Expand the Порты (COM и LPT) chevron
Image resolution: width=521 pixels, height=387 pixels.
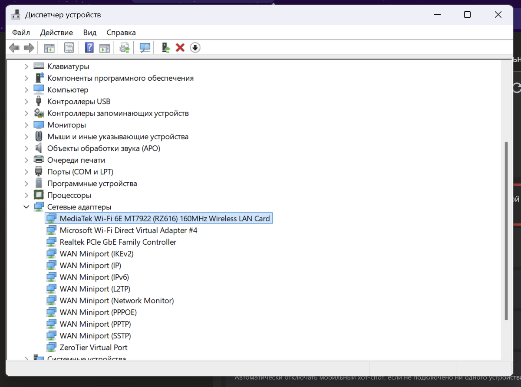[26, 172]
